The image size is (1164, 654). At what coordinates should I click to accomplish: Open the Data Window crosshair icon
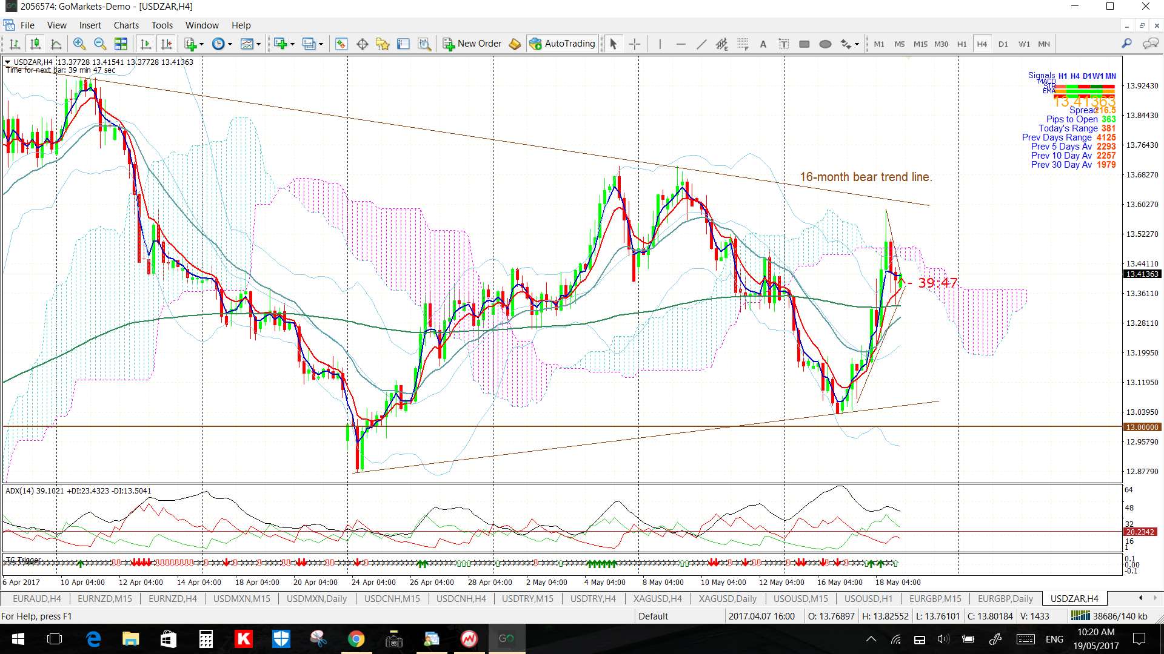(363, 44)
